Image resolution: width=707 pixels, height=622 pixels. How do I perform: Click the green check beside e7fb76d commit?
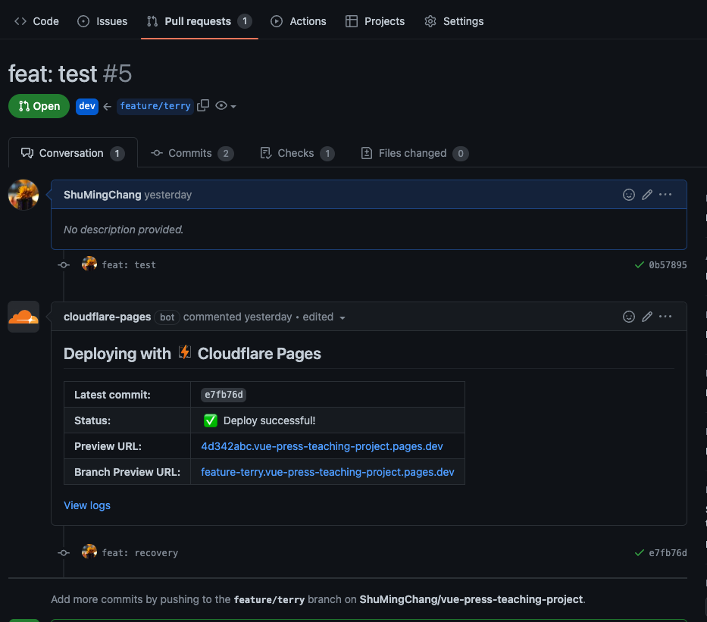point(639,553)
